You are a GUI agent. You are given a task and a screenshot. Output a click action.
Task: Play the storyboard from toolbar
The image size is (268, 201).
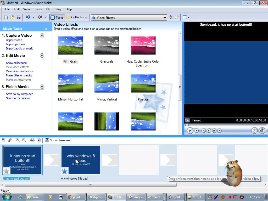pyautogui.click(x=39, y=140)
